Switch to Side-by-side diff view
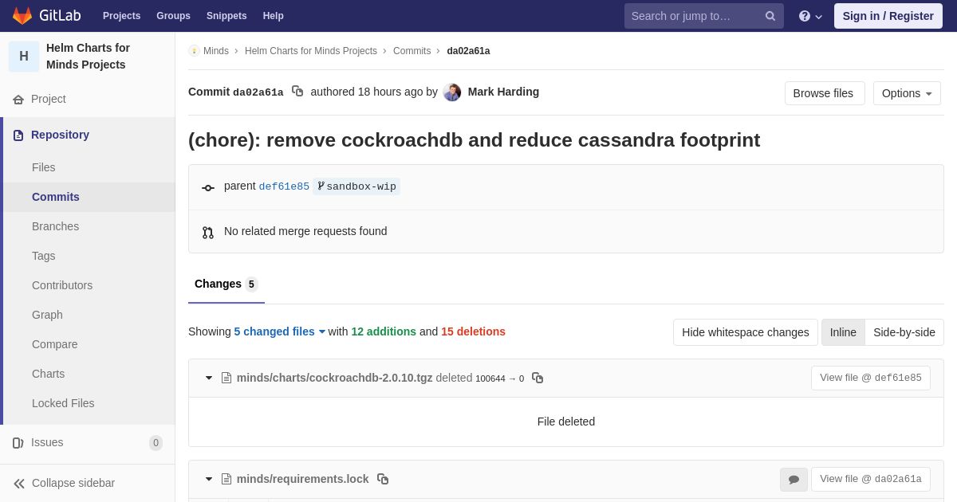 click(904, 332)
